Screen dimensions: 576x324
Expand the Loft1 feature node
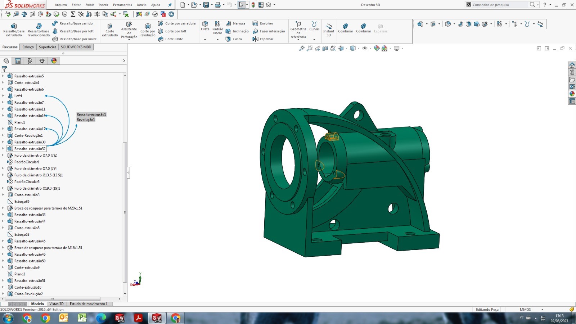click(3, 96)
